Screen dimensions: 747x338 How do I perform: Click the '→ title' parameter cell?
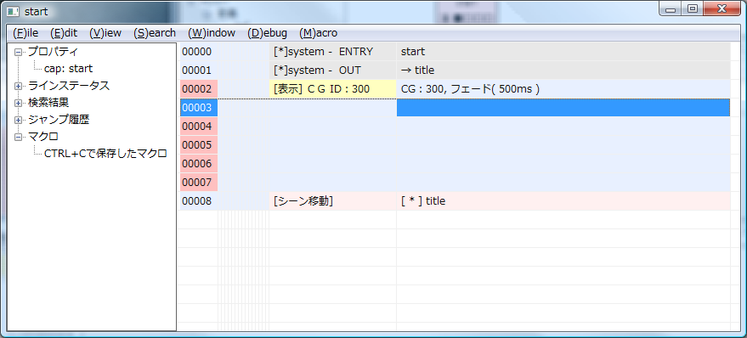[563, 70]
